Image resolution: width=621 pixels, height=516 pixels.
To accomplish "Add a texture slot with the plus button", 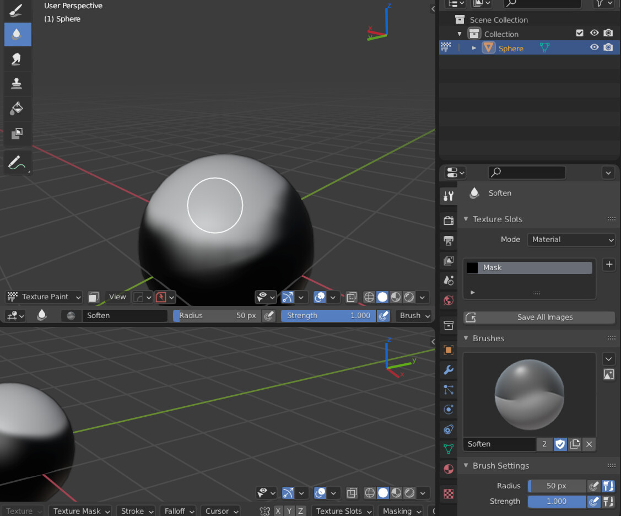I will tap(608, 265).
